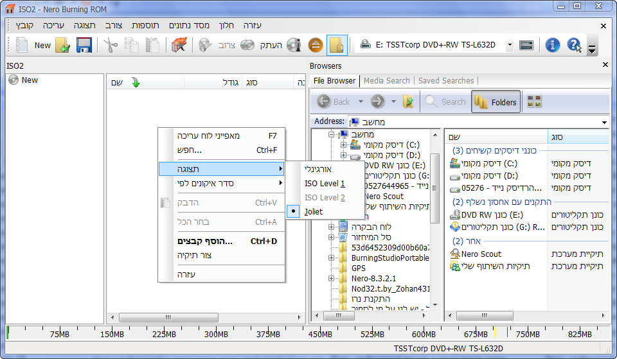Select Nero Scout in file list
617x359 pixels.
click(481, 254)
